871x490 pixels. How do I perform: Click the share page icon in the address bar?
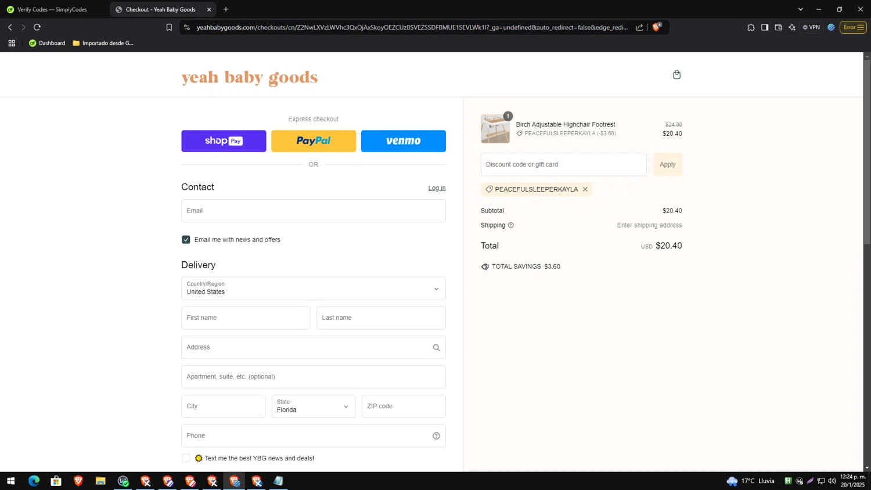click(x=639, y=27)
